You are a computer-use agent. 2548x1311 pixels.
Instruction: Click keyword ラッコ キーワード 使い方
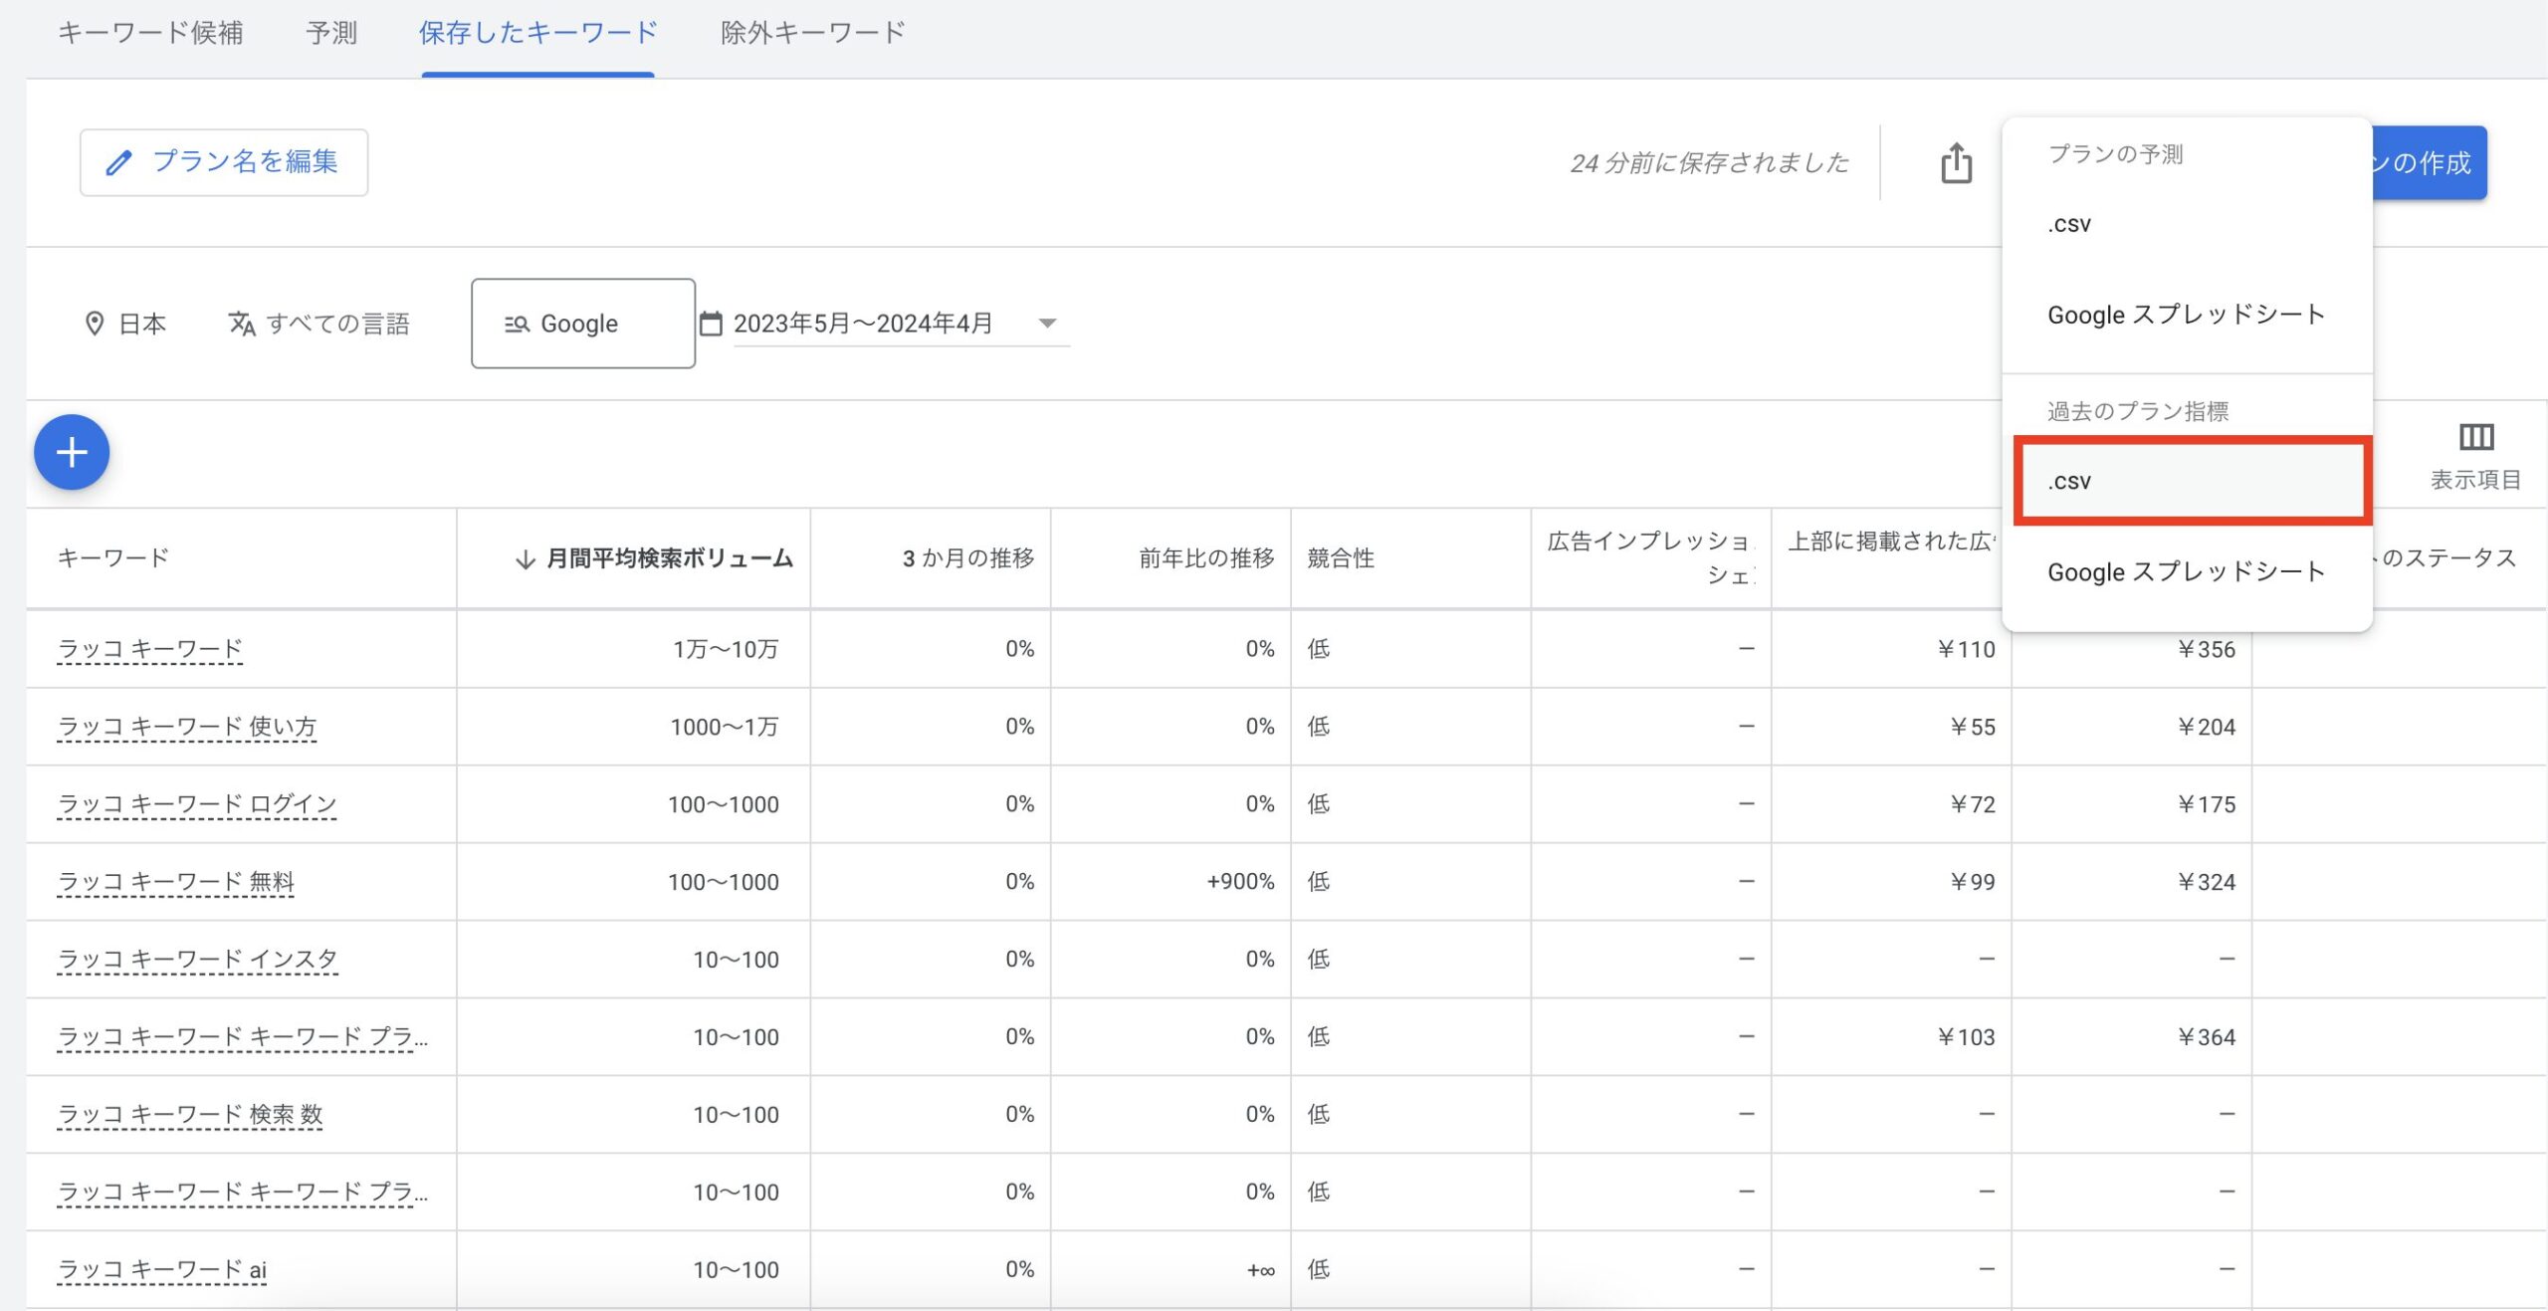(x=186, y=727)
